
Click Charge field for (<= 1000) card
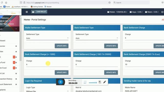point(47,65)
